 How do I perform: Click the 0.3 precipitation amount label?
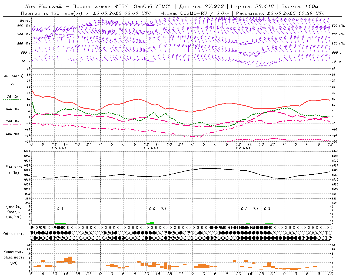click(267, 209)
